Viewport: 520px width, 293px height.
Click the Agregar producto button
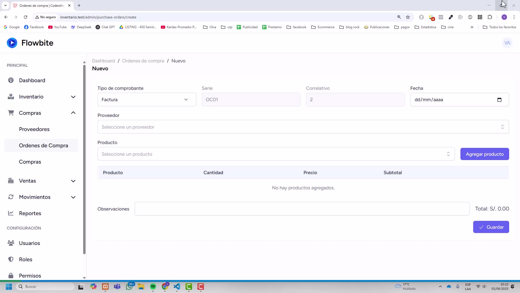[485, 154]
